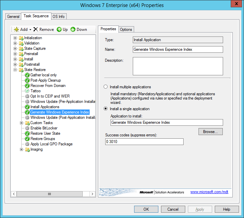Click the Postinstall folder icon
Screen dimensions: 244x218
pyautogui.click(x=21, y=64)
